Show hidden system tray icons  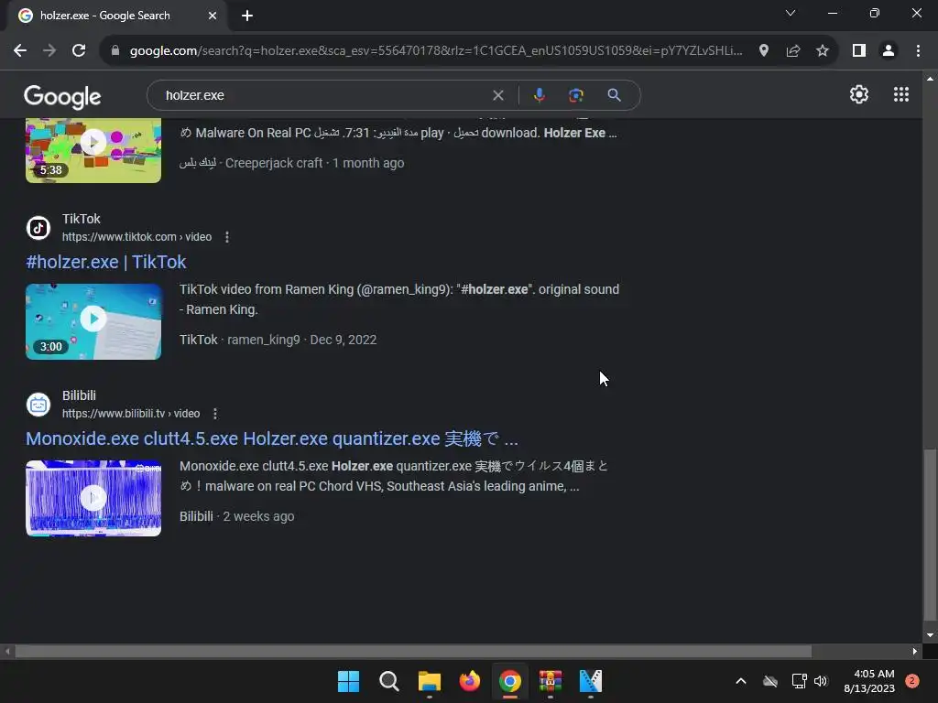click(x=740, y=681)
